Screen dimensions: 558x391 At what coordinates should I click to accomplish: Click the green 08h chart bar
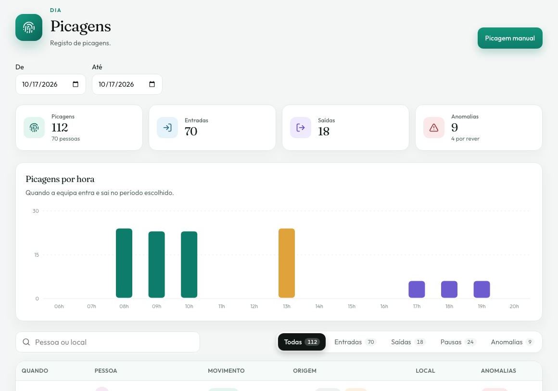[124, 263]
